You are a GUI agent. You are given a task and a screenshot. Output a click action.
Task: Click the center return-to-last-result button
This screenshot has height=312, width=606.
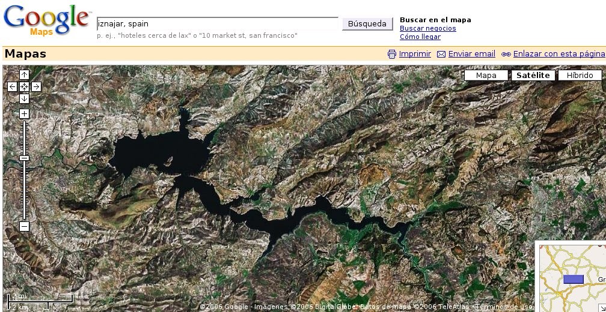click(24, 86)
